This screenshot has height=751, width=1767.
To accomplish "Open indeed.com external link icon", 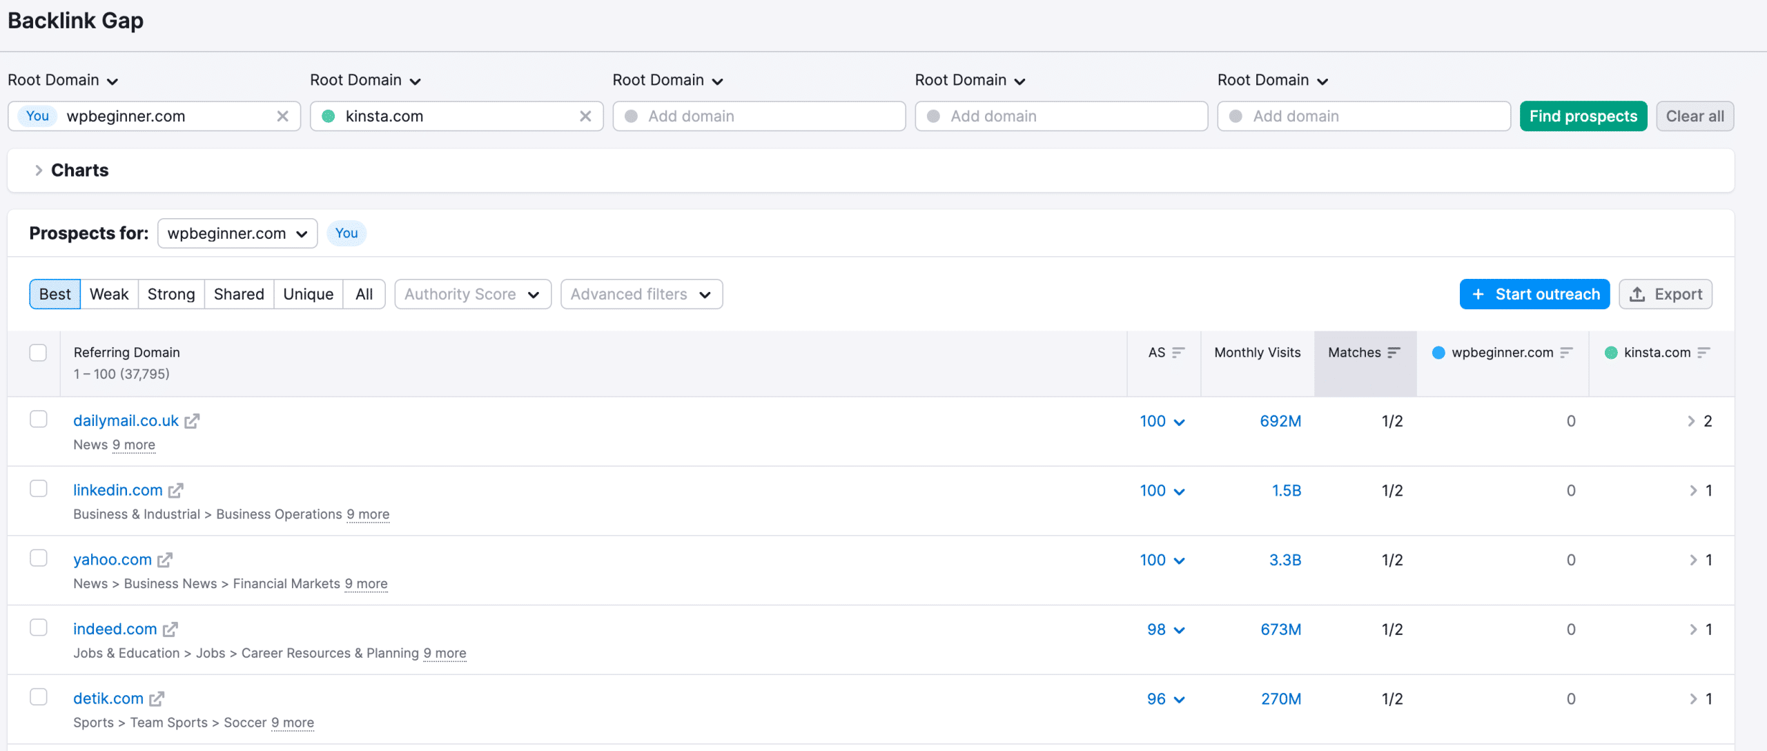I will (170, 630).
